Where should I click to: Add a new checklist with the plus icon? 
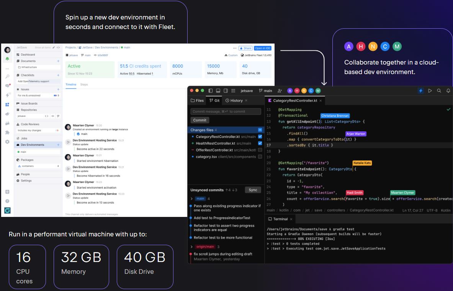pos(58,75)
